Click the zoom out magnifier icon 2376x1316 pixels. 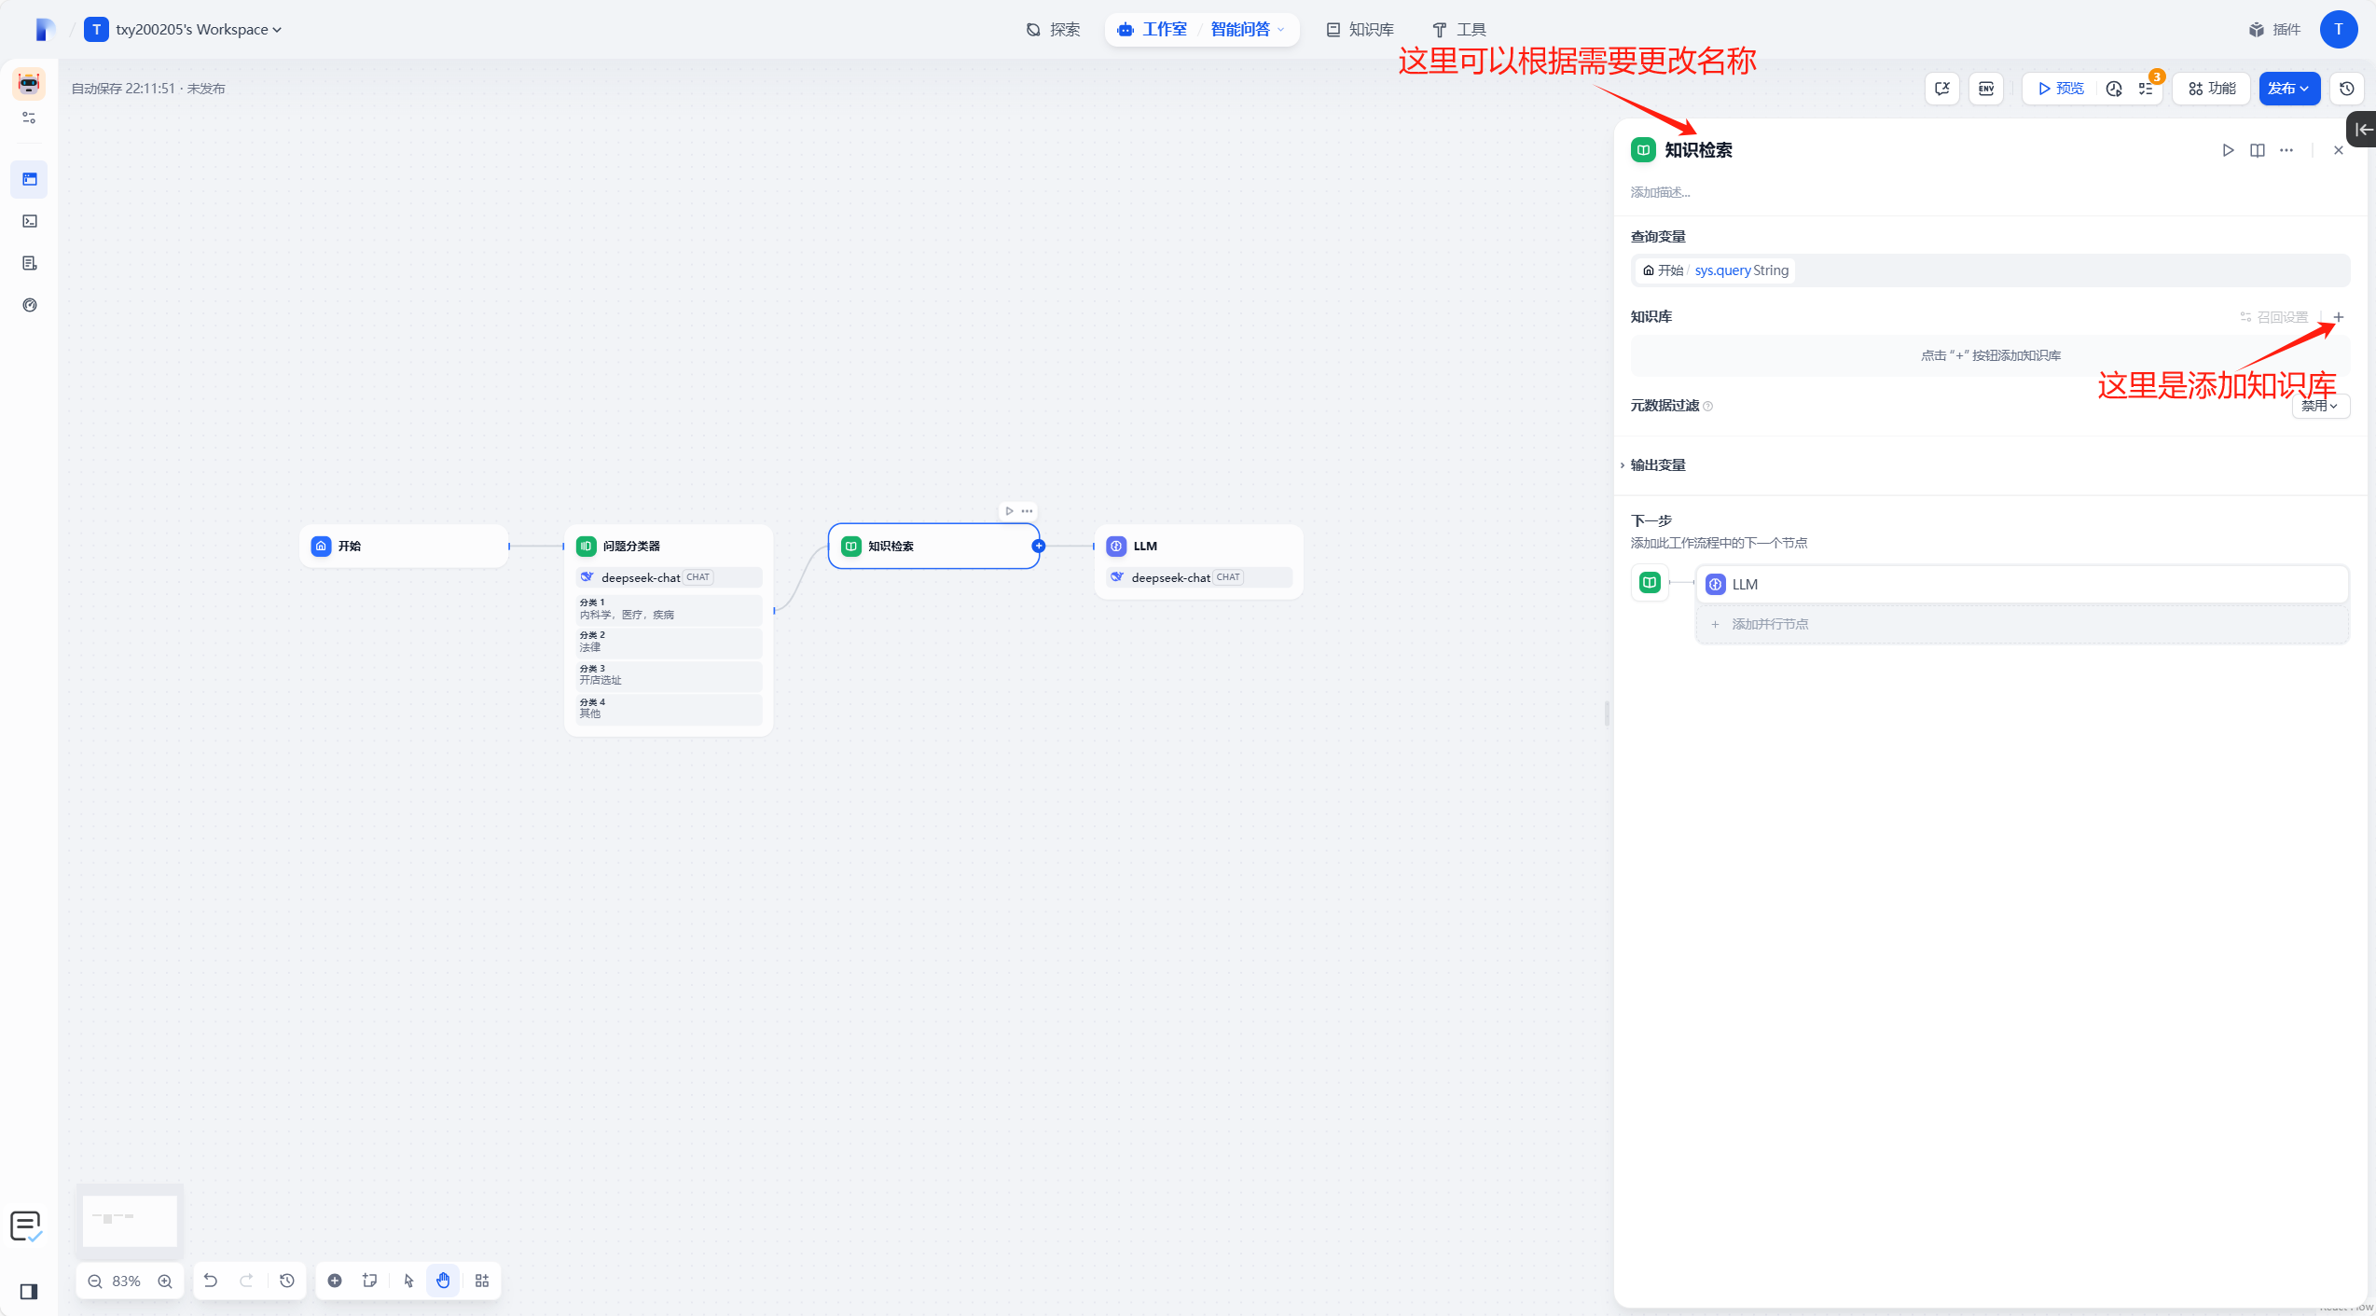tap(95, 1281)
